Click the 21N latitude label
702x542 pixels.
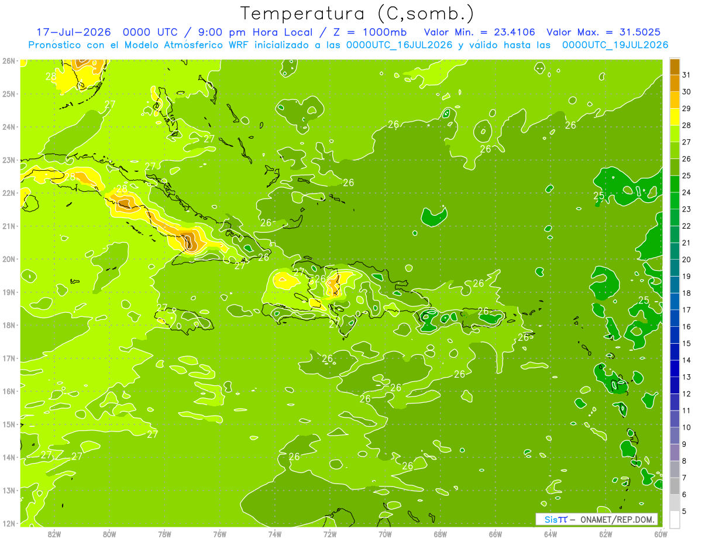tap(9, 226)
